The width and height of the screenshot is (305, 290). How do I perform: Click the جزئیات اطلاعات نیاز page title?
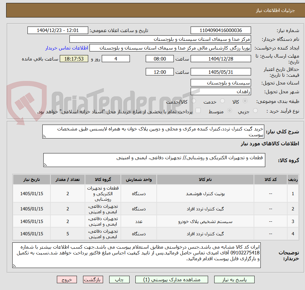coord(275,10)
